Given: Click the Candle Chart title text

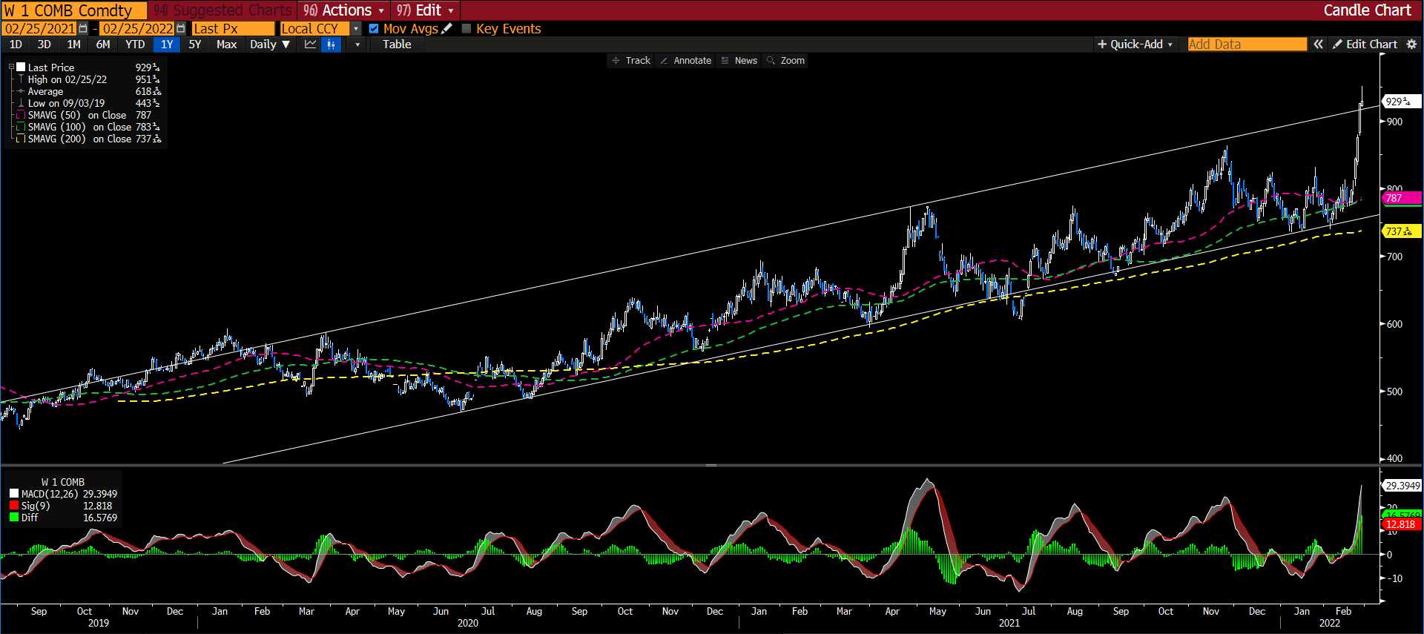Looking at the screenshot, I should point(1367,10).
